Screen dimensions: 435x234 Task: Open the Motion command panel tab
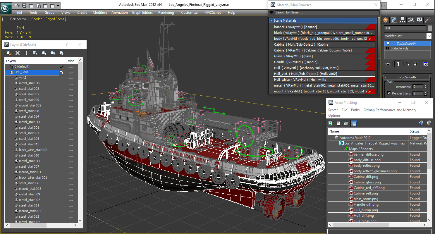pos(411,20)
